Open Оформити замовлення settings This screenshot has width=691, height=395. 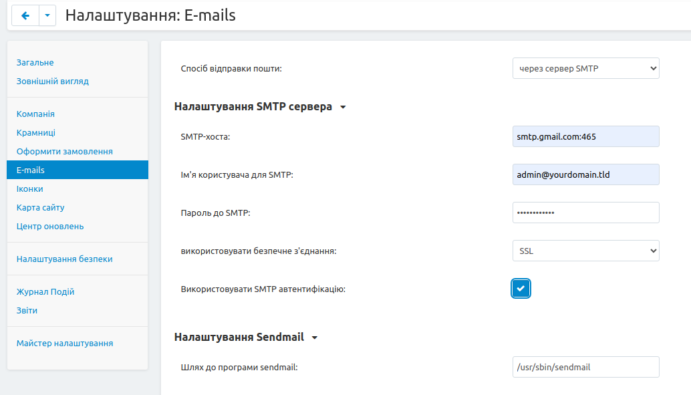coord(65,152)
